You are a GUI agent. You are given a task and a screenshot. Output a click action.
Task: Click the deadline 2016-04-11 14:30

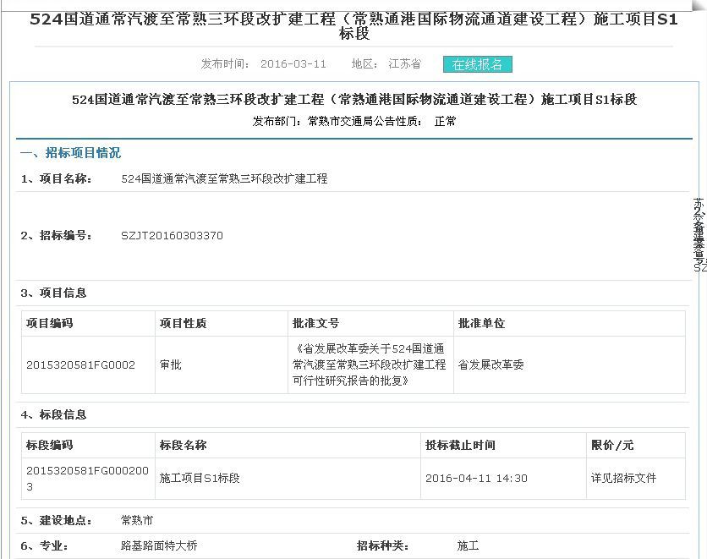click(476, 479)
